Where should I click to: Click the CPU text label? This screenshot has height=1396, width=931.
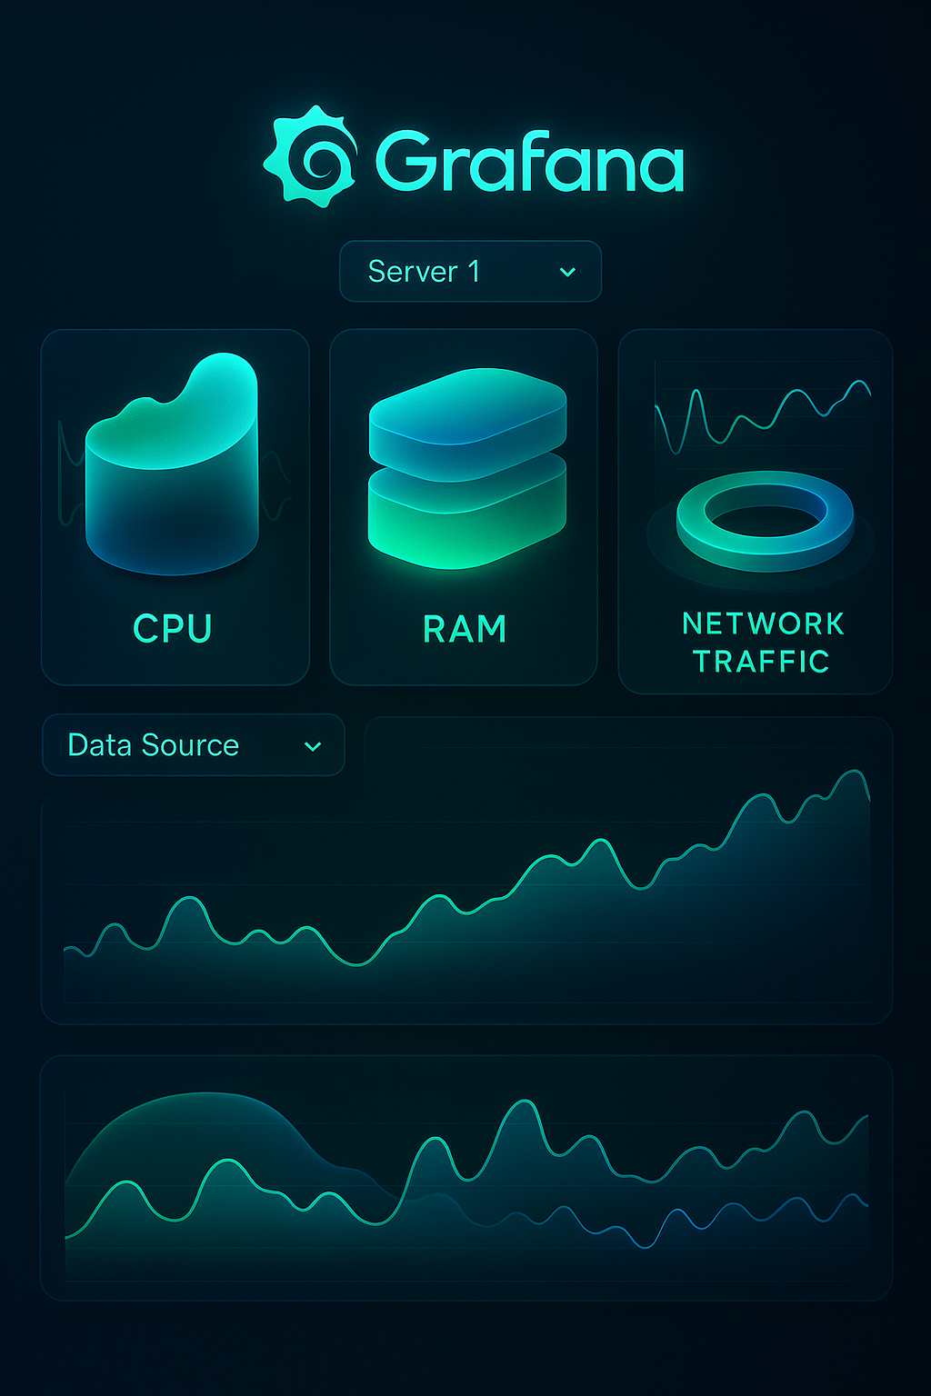173,628
